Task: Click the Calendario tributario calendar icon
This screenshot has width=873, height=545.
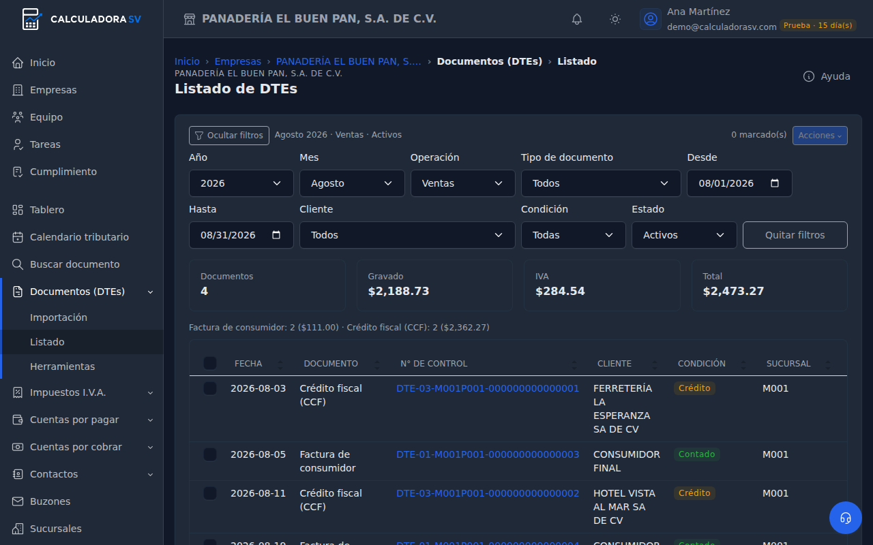Action: coord(18,237)
